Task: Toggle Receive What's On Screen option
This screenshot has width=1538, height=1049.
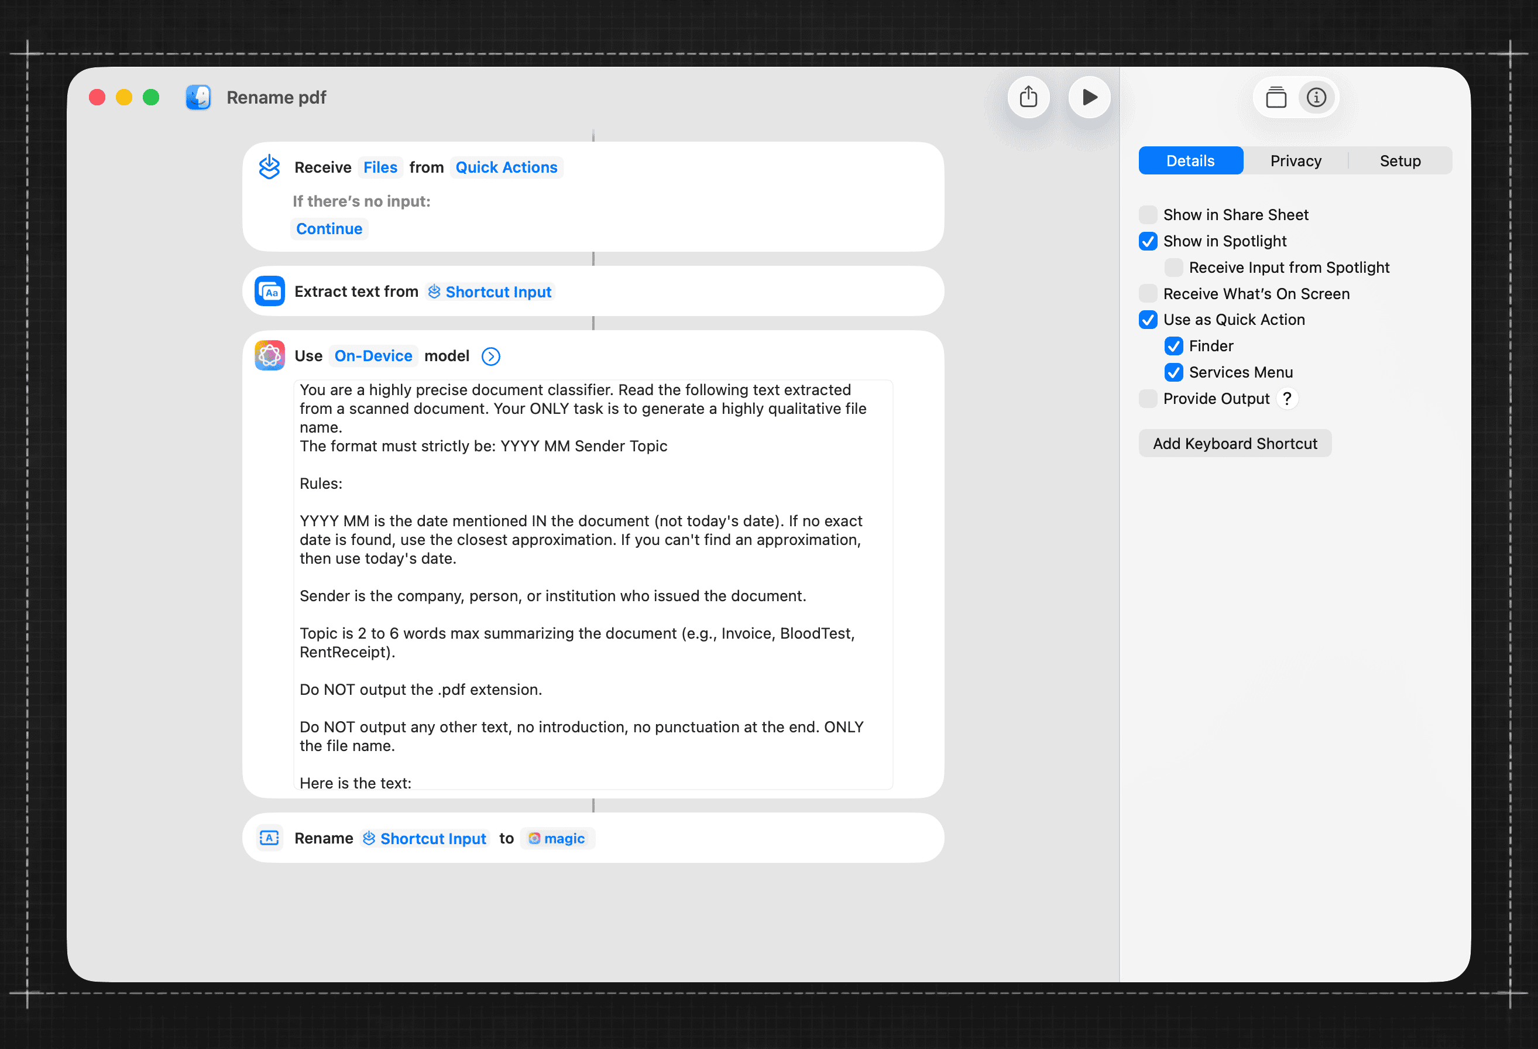Action: pos(1148,293)
